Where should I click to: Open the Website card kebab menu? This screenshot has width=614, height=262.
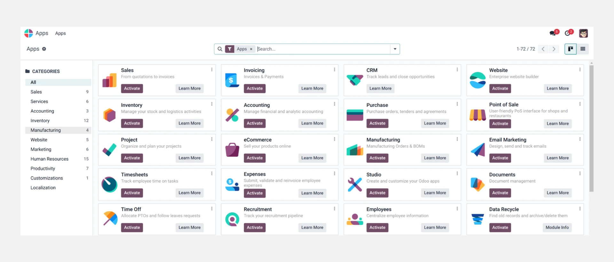(580, 69)
